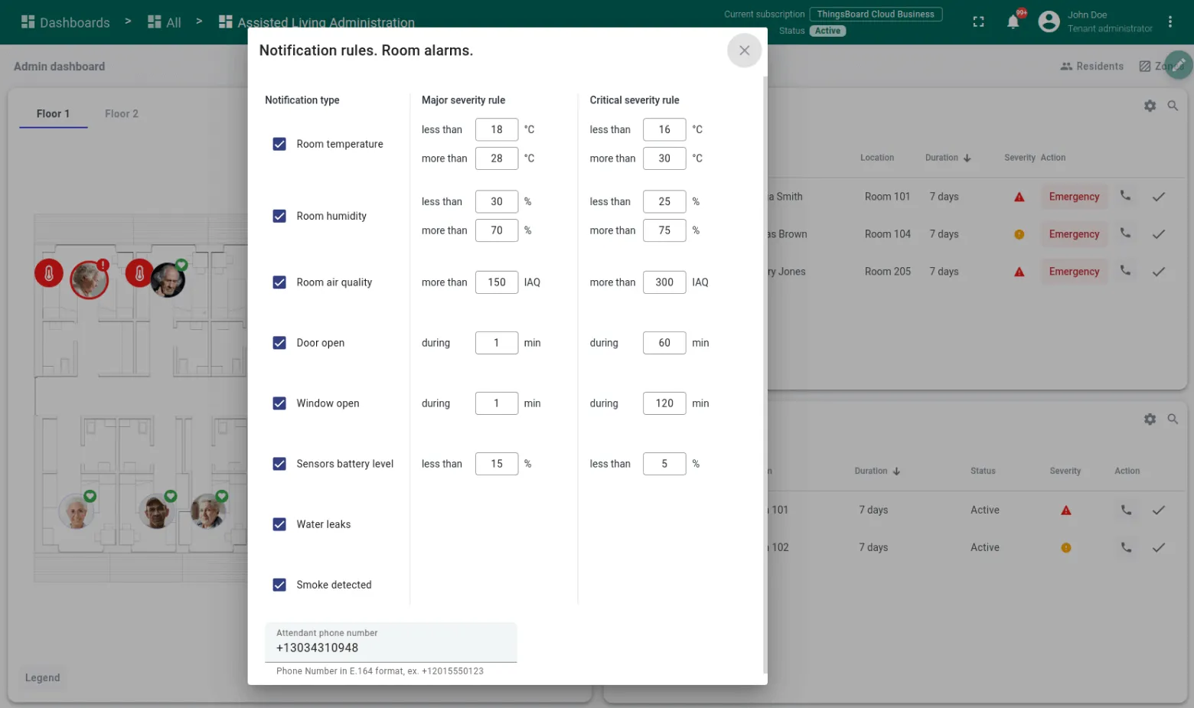Open settings gear in upper alarms panel
The width and height of the screenshot is (1194, 708).
point(1150,106)
